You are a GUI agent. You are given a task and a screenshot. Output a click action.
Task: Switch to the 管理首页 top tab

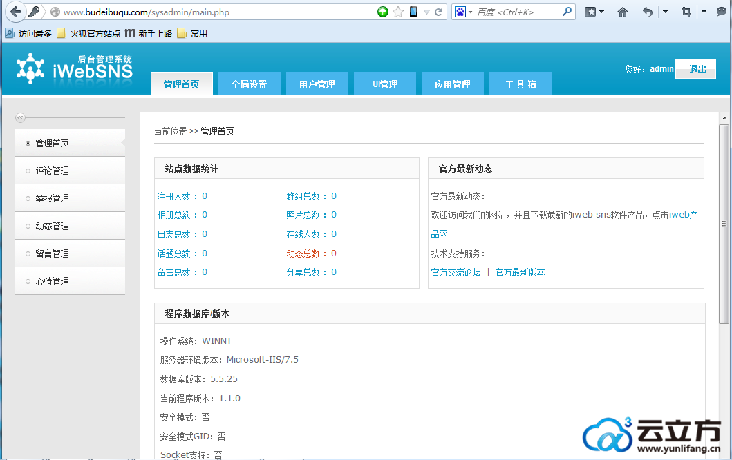[182, 84]
